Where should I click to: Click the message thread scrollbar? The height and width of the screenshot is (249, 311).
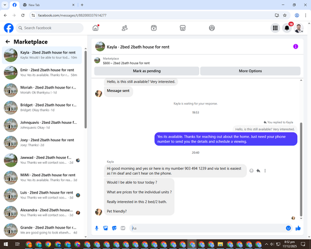click(301, 169)
